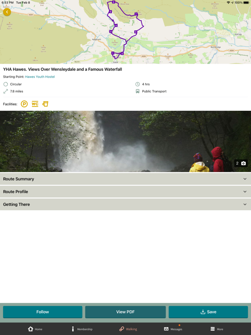Open the Hawes Youth Hostel starting point link
The image size is (251, 335).
tap(40, 77)
